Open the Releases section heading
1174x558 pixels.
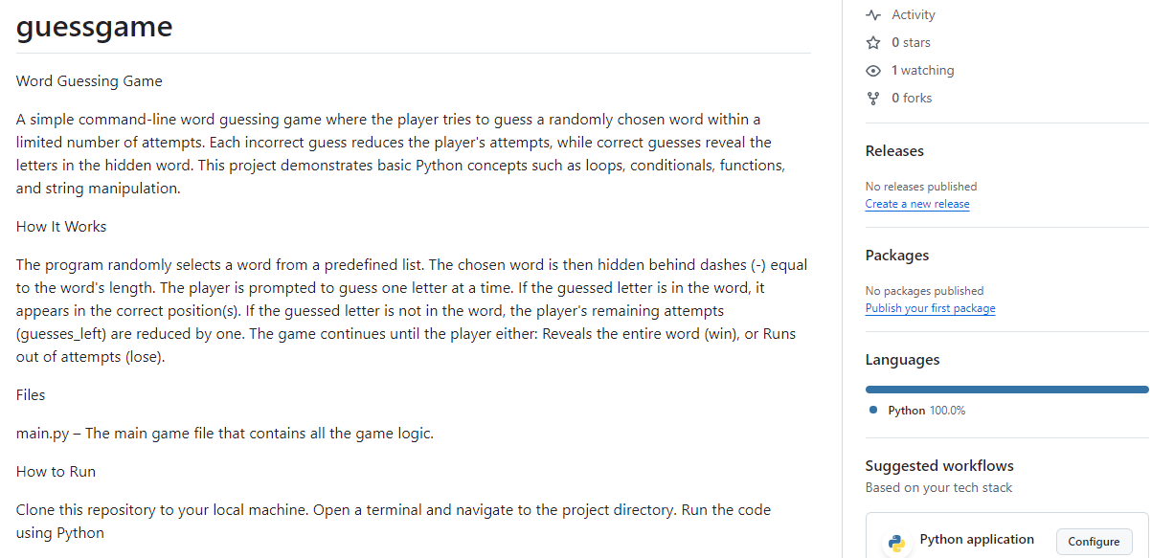tap(894, 151)
